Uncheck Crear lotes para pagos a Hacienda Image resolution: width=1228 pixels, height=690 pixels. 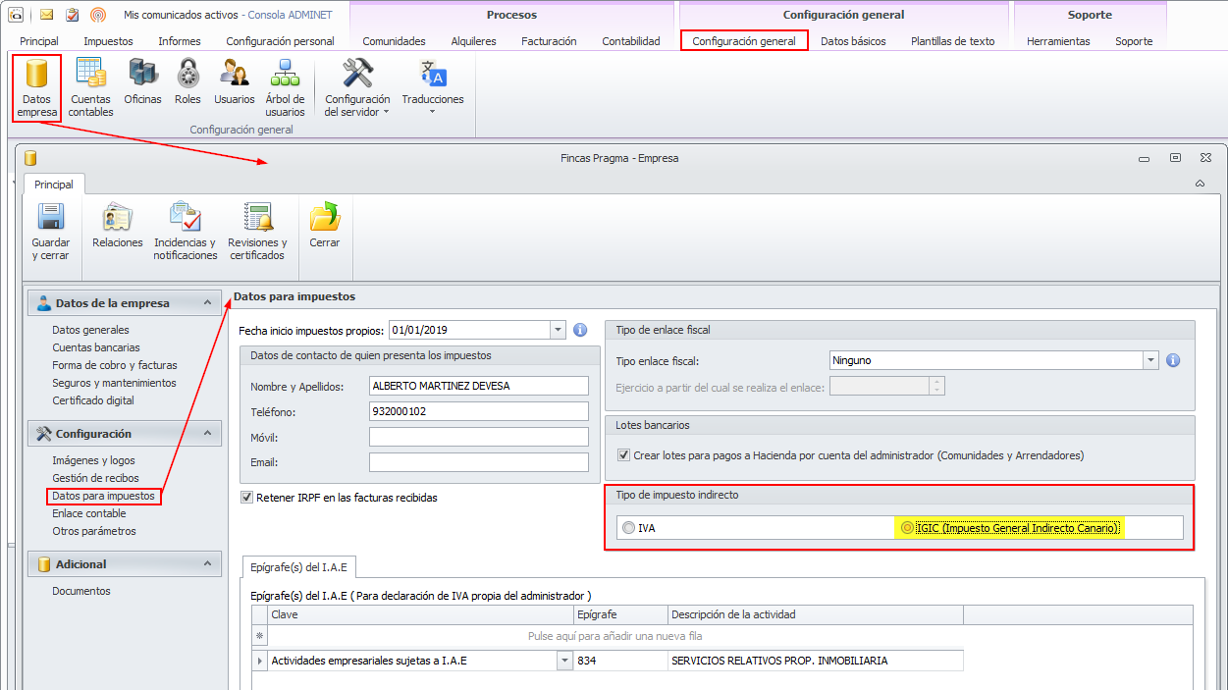[623, 455]
